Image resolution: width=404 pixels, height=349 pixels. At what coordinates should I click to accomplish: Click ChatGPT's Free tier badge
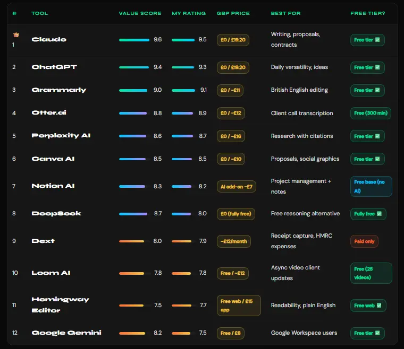tap(367, 67)
